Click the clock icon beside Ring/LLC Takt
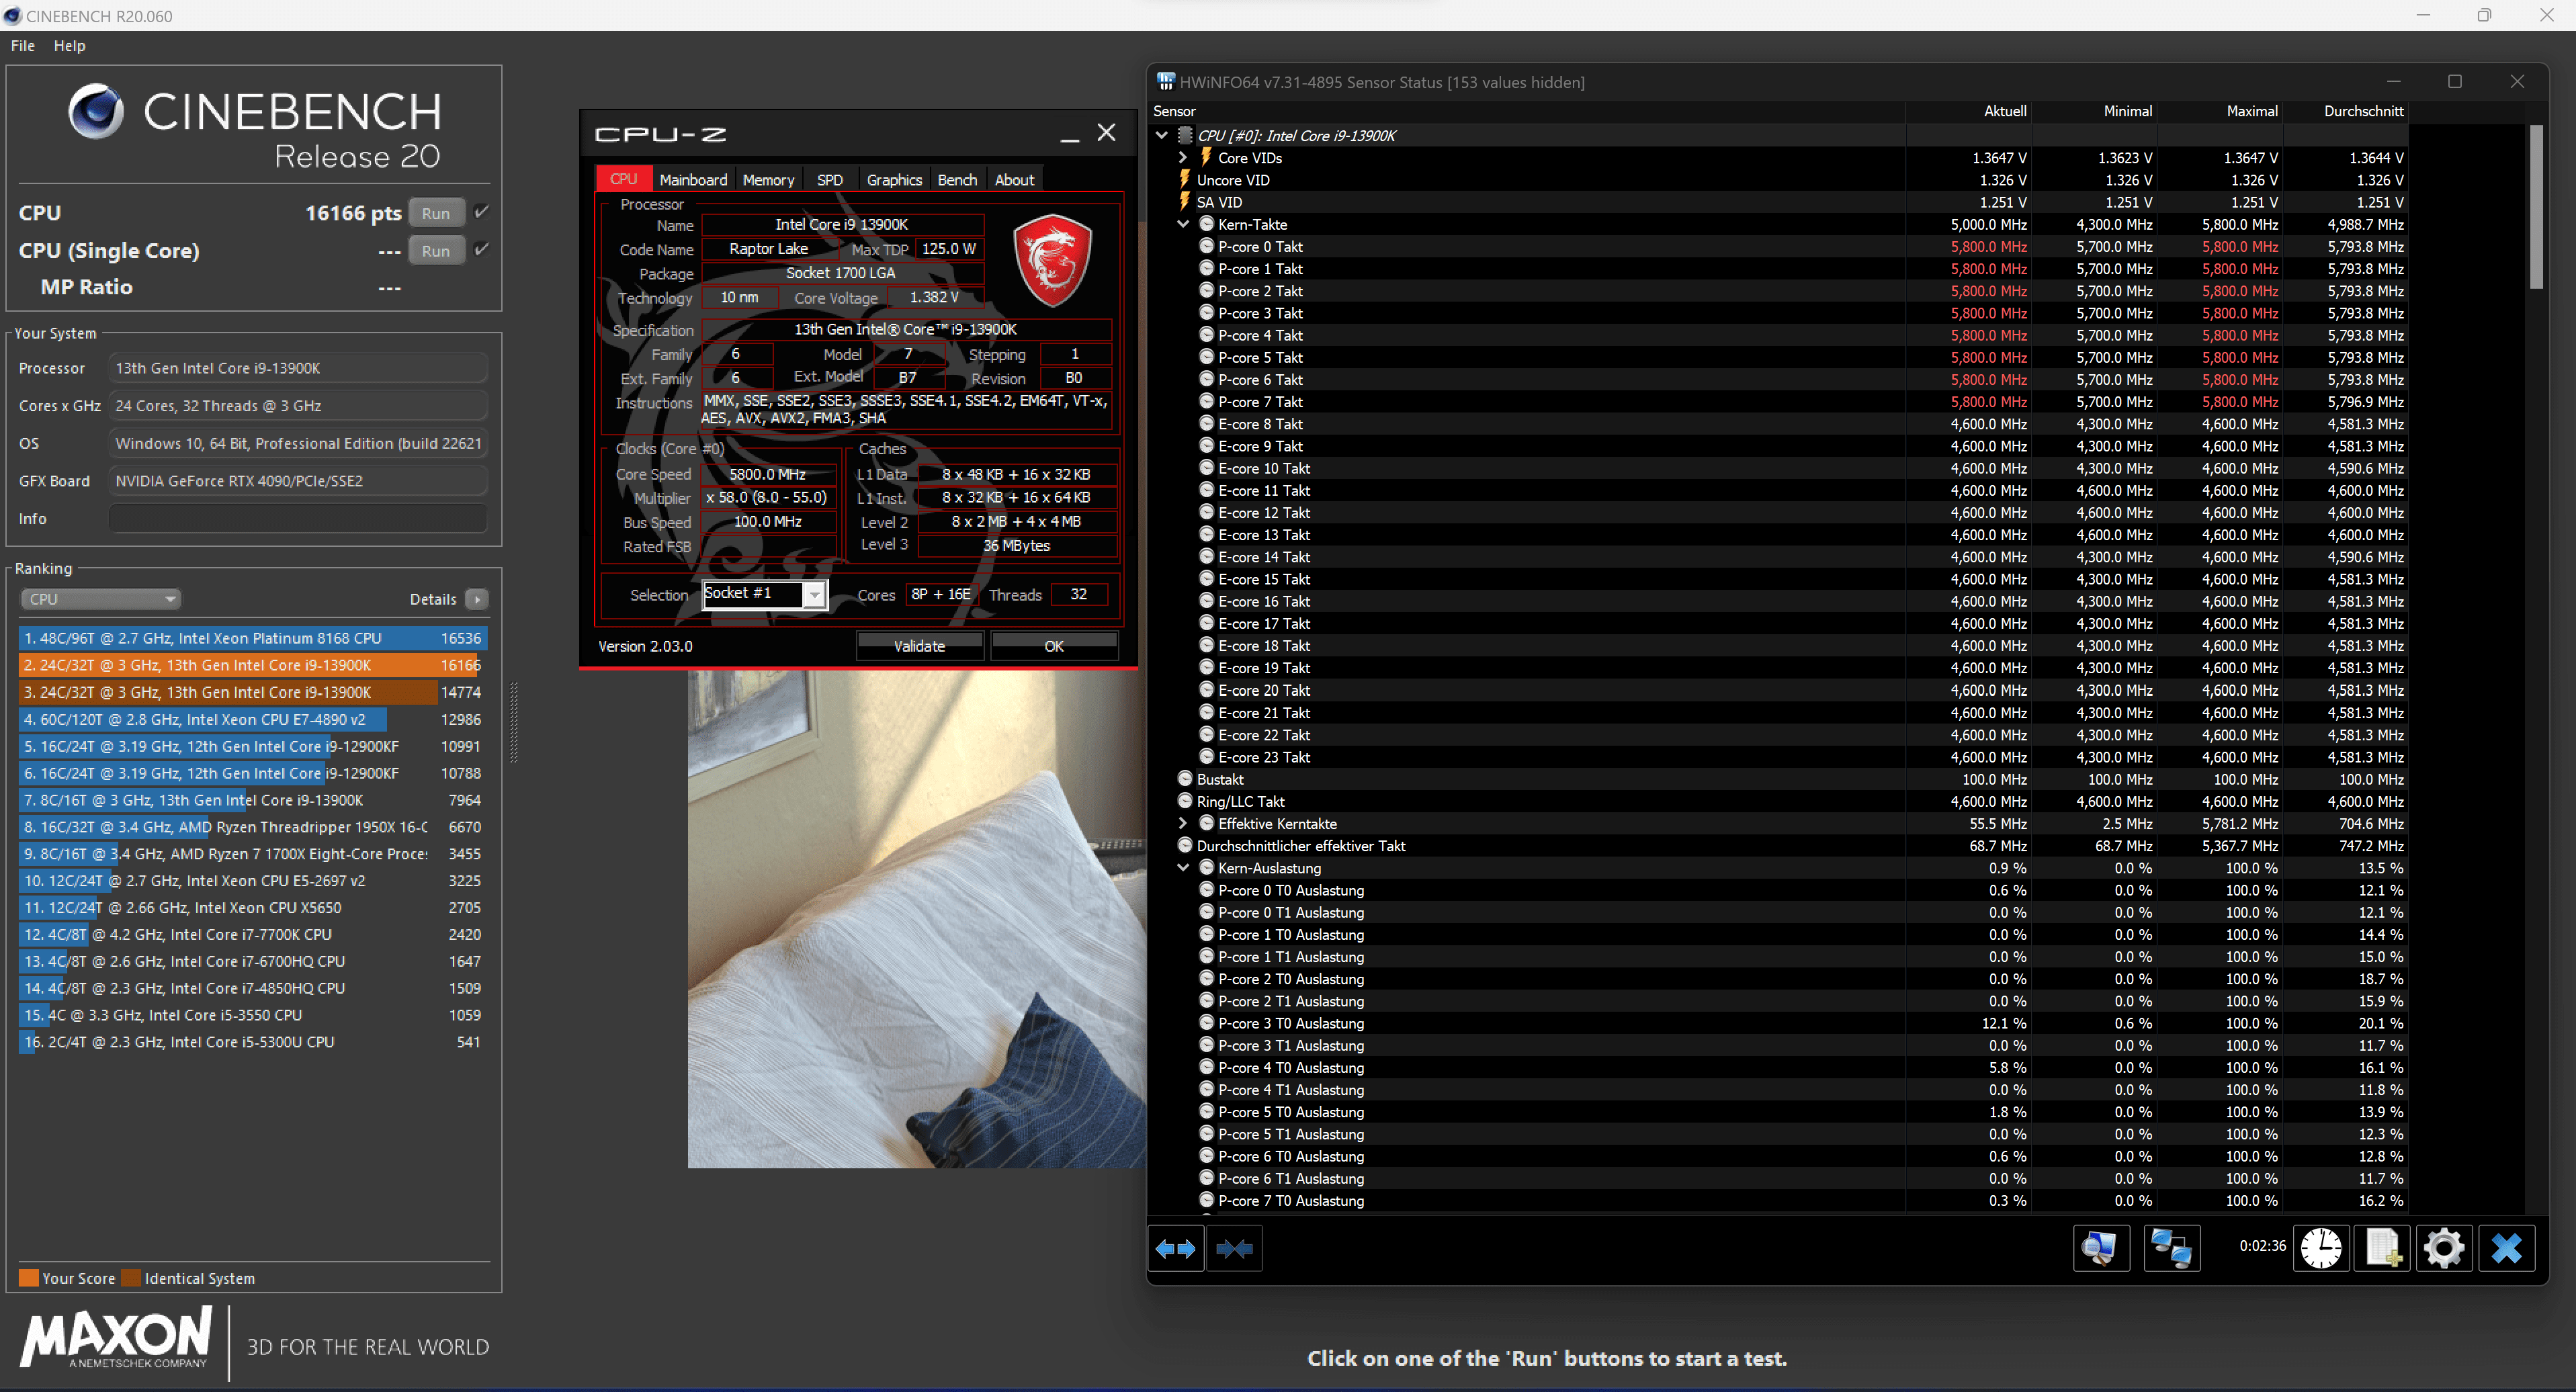This screenshot has width=2576, height=1392. click(x=1185, y=801)
